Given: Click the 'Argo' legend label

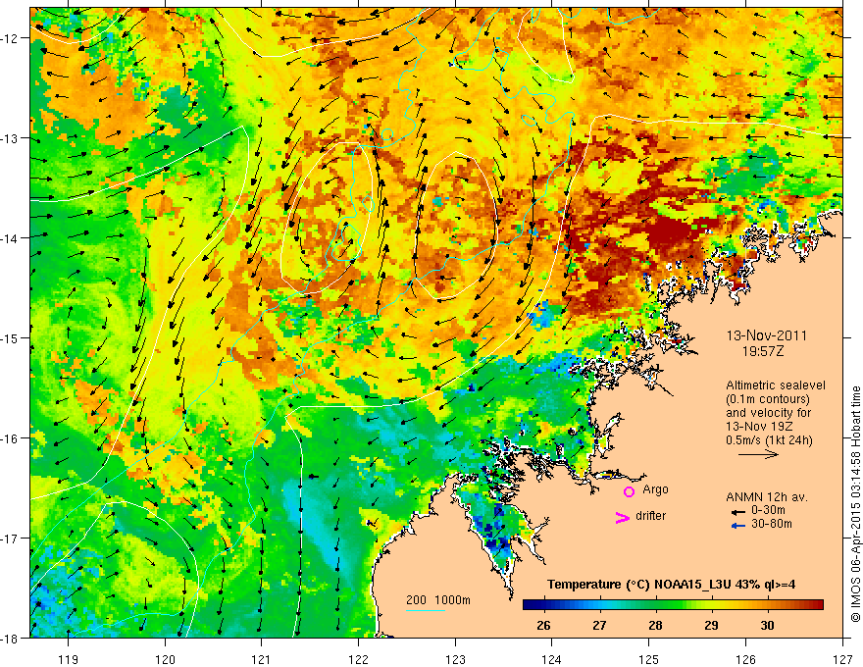Looking at the screenshot, I should coord(655,489).
